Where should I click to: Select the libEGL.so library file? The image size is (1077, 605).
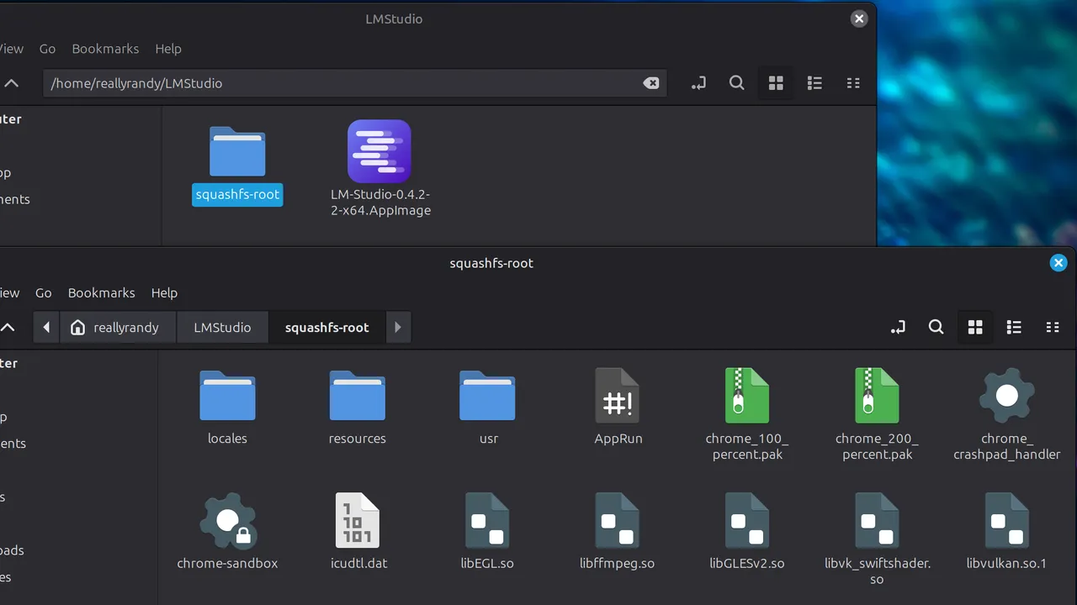[488, 520]
